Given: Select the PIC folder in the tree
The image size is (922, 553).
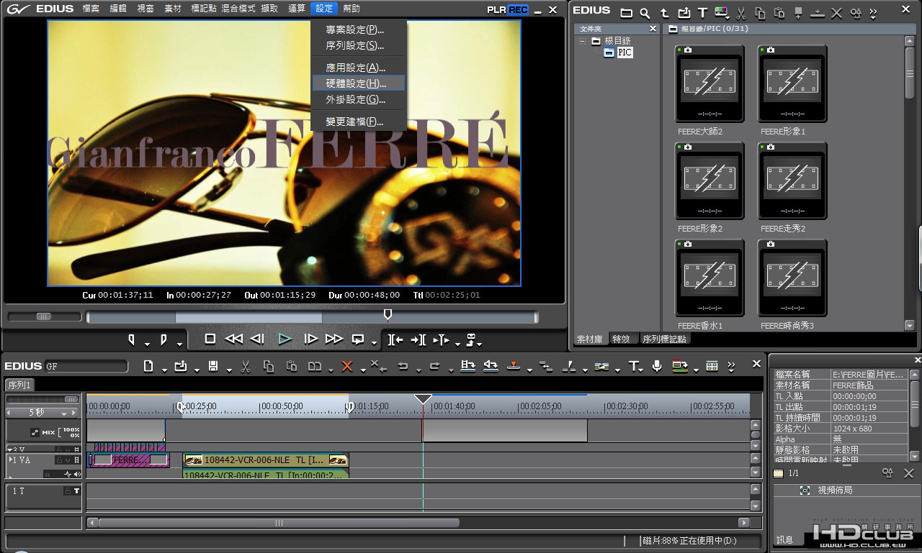Looking at the screenshot, I should click(625, 52).
